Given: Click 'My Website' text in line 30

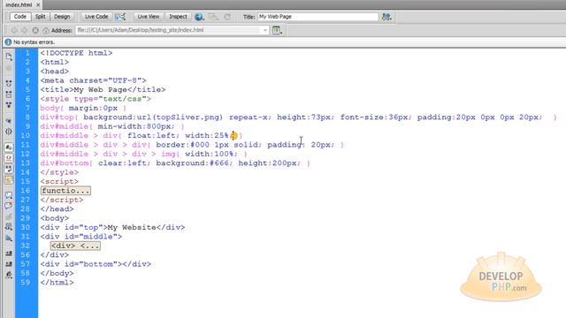Looking at the screenshot, I should point(132,227).
